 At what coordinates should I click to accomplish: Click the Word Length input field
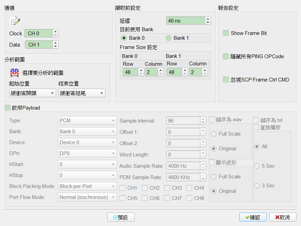pyautogui.click(x=183, y=155)
